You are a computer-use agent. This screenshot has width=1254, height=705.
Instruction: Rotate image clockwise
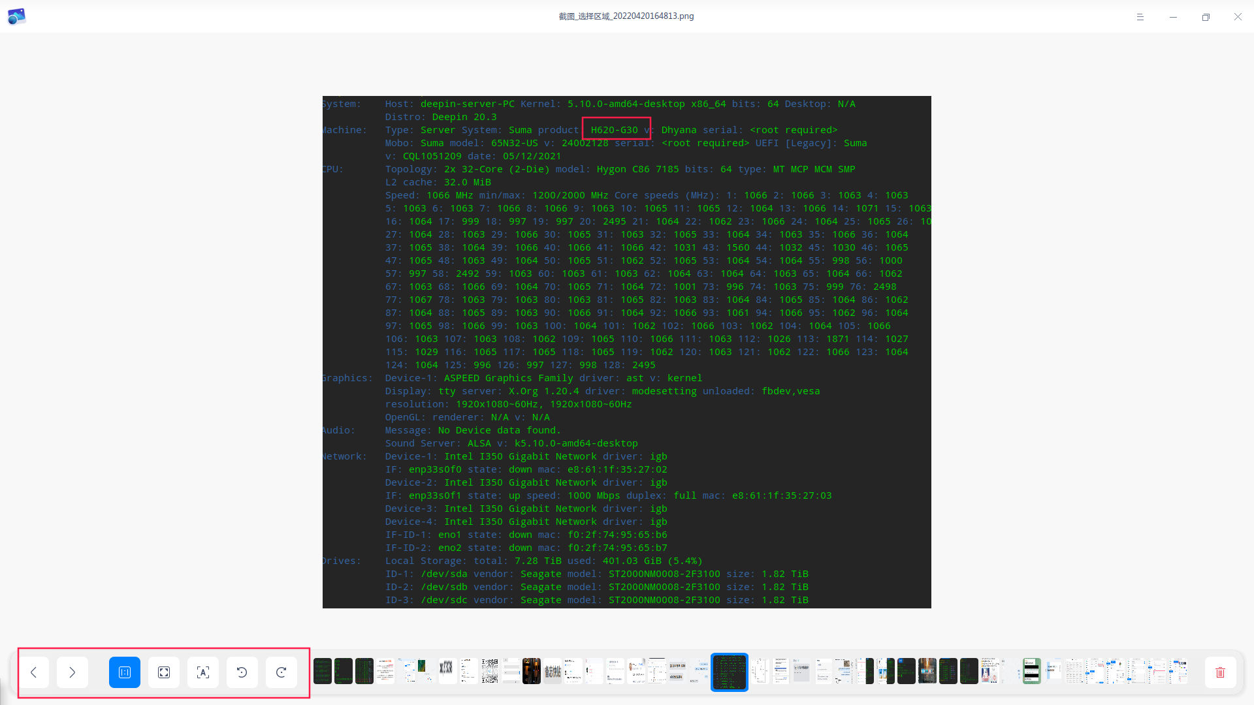pyautogui.click(x=281, y=672)
